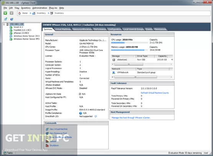Select the datastore1 row
This screenshot has height=156, width=213.
pos(142,60)
